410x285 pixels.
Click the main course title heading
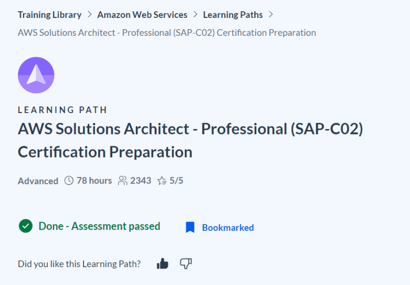click(190, 140)
